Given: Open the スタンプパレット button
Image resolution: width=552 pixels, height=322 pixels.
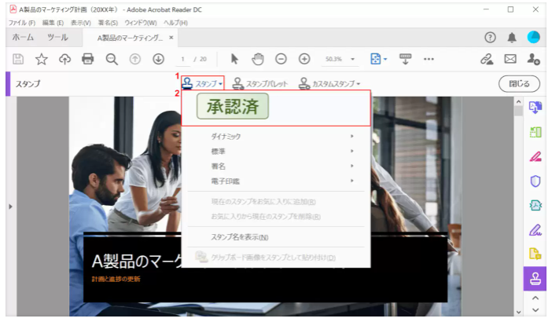Looking at the screenshot, I should click(260, 82).
